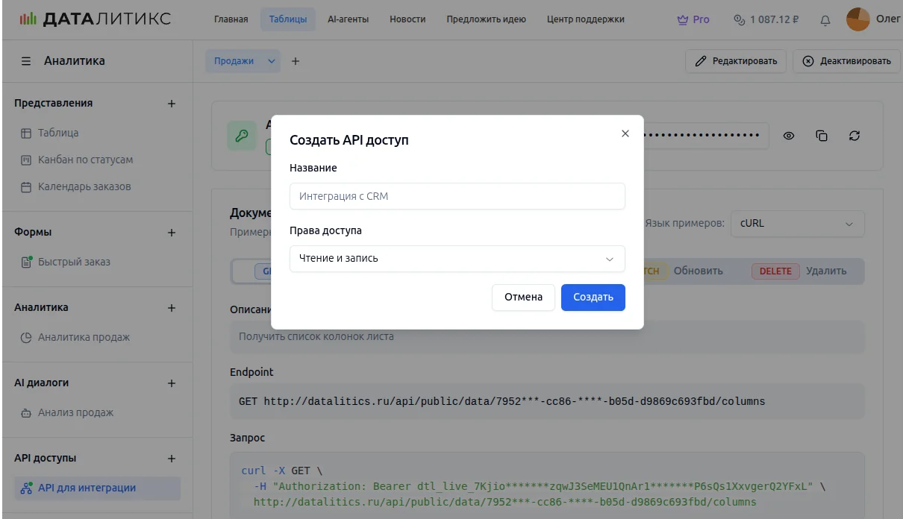Click the Отмена button

[523, 297]
